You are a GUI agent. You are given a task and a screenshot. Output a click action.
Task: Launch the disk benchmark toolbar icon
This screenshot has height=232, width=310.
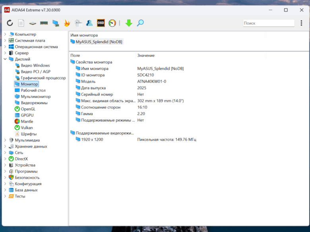point(33,23)
